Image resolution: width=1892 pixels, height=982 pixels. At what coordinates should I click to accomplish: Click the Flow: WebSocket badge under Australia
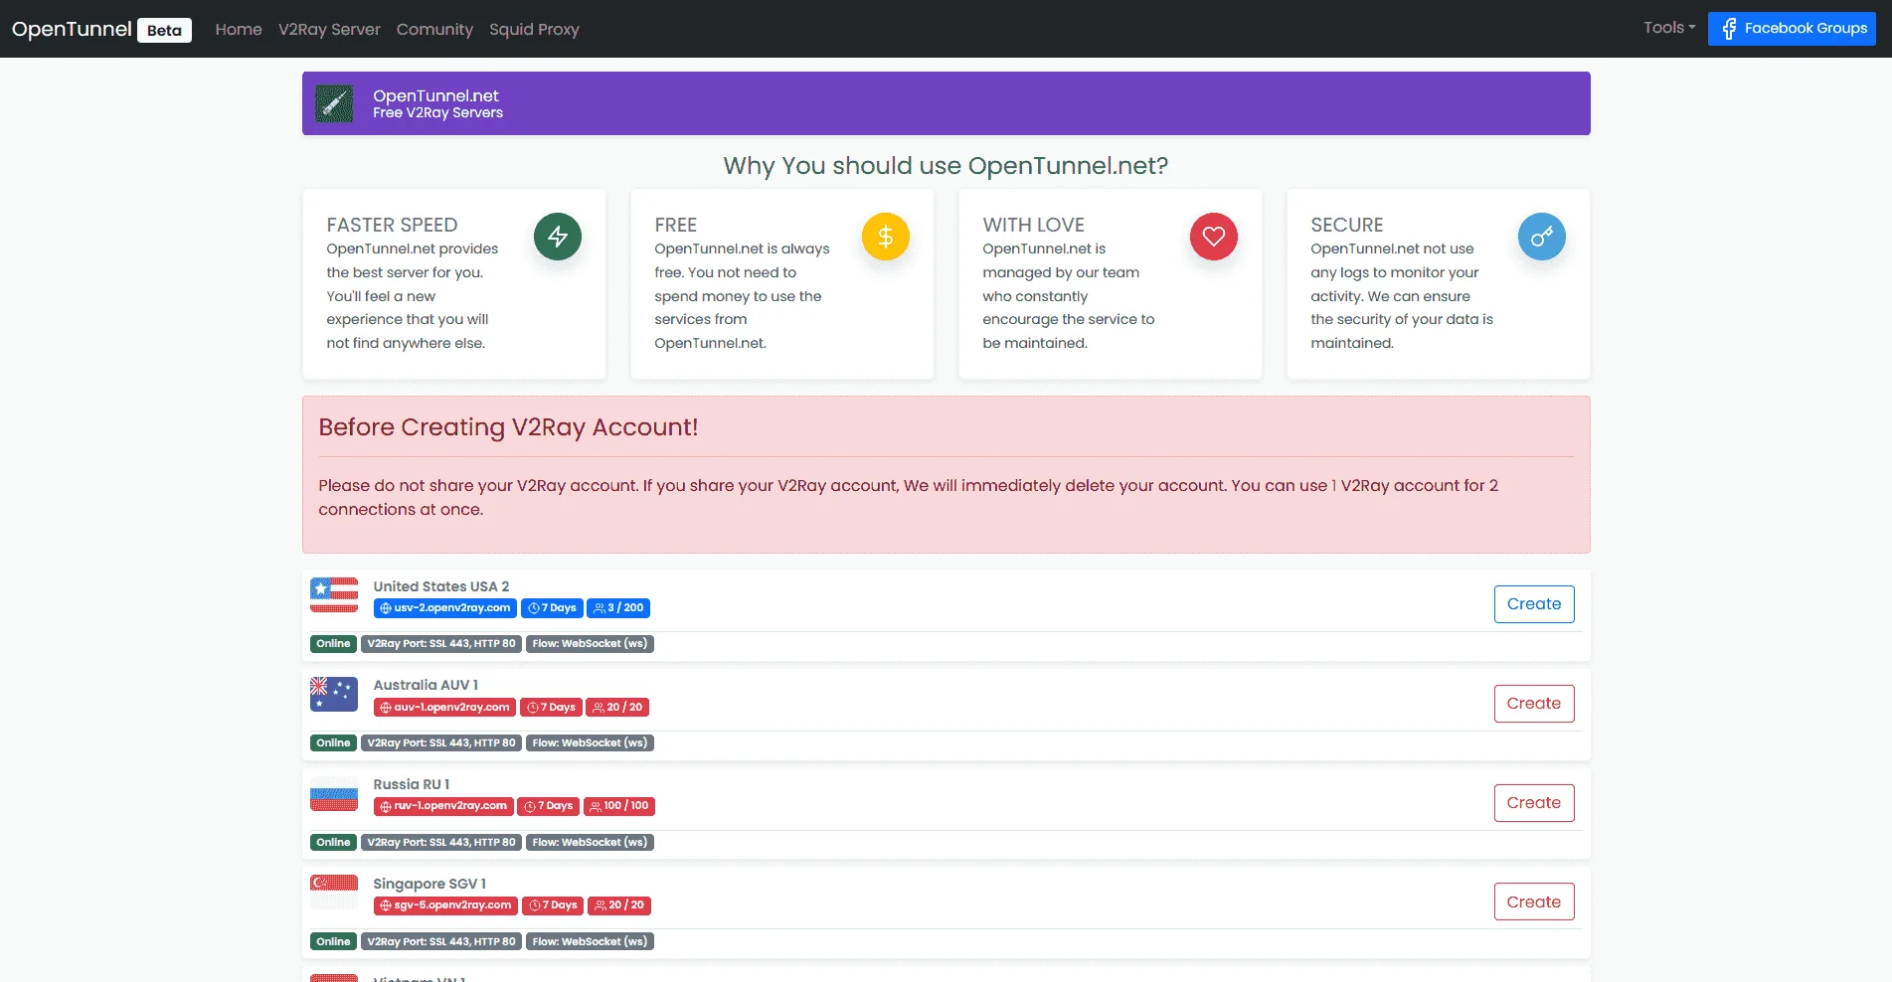tap(590, 743)
